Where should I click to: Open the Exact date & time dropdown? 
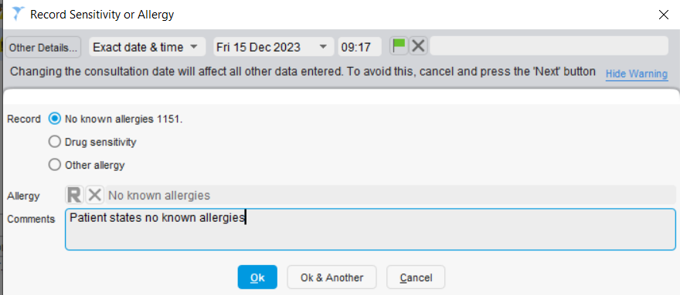pos(147,47)
